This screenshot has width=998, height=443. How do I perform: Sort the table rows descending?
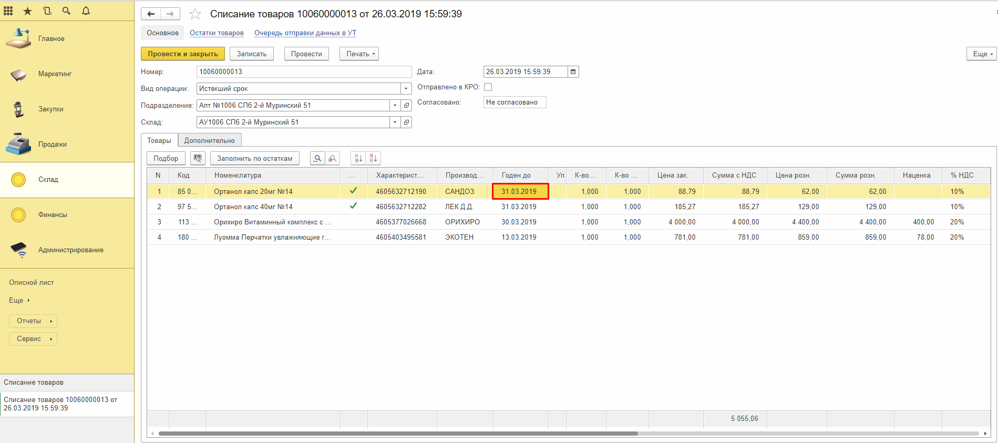(x=373, y=158)
